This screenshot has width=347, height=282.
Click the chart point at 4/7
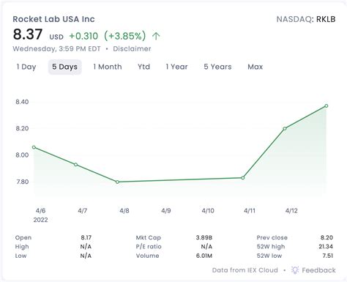75,165
